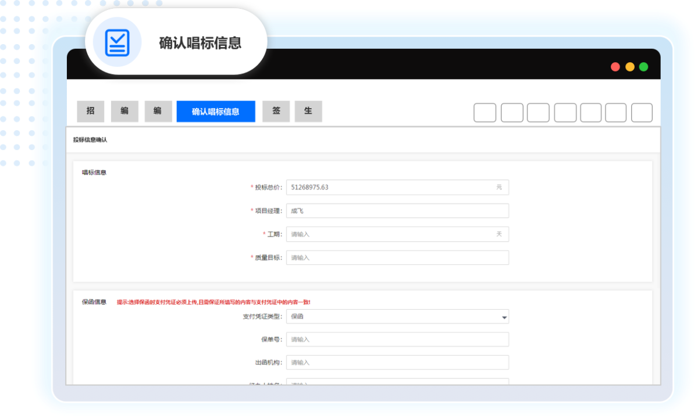
Task: Click the yellow window dot icon
Action: click(x=629, y=67)
